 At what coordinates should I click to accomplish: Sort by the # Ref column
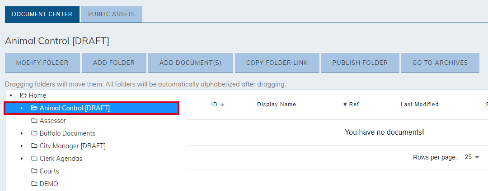(x=351, y=105)
